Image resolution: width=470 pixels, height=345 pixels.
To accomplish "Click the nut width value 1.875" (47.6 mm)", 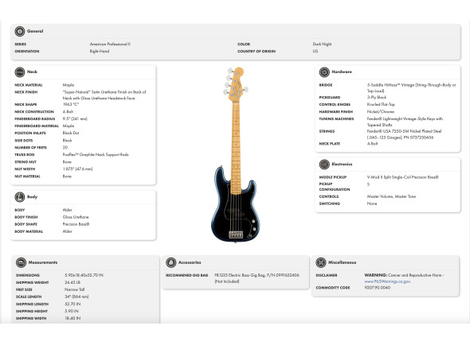I will (77, 169).
